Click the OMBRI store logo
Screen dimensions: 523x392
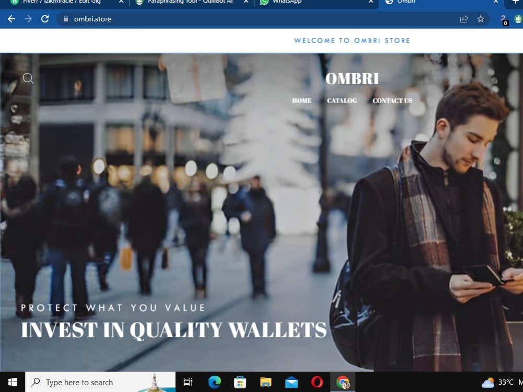[352, 79]
